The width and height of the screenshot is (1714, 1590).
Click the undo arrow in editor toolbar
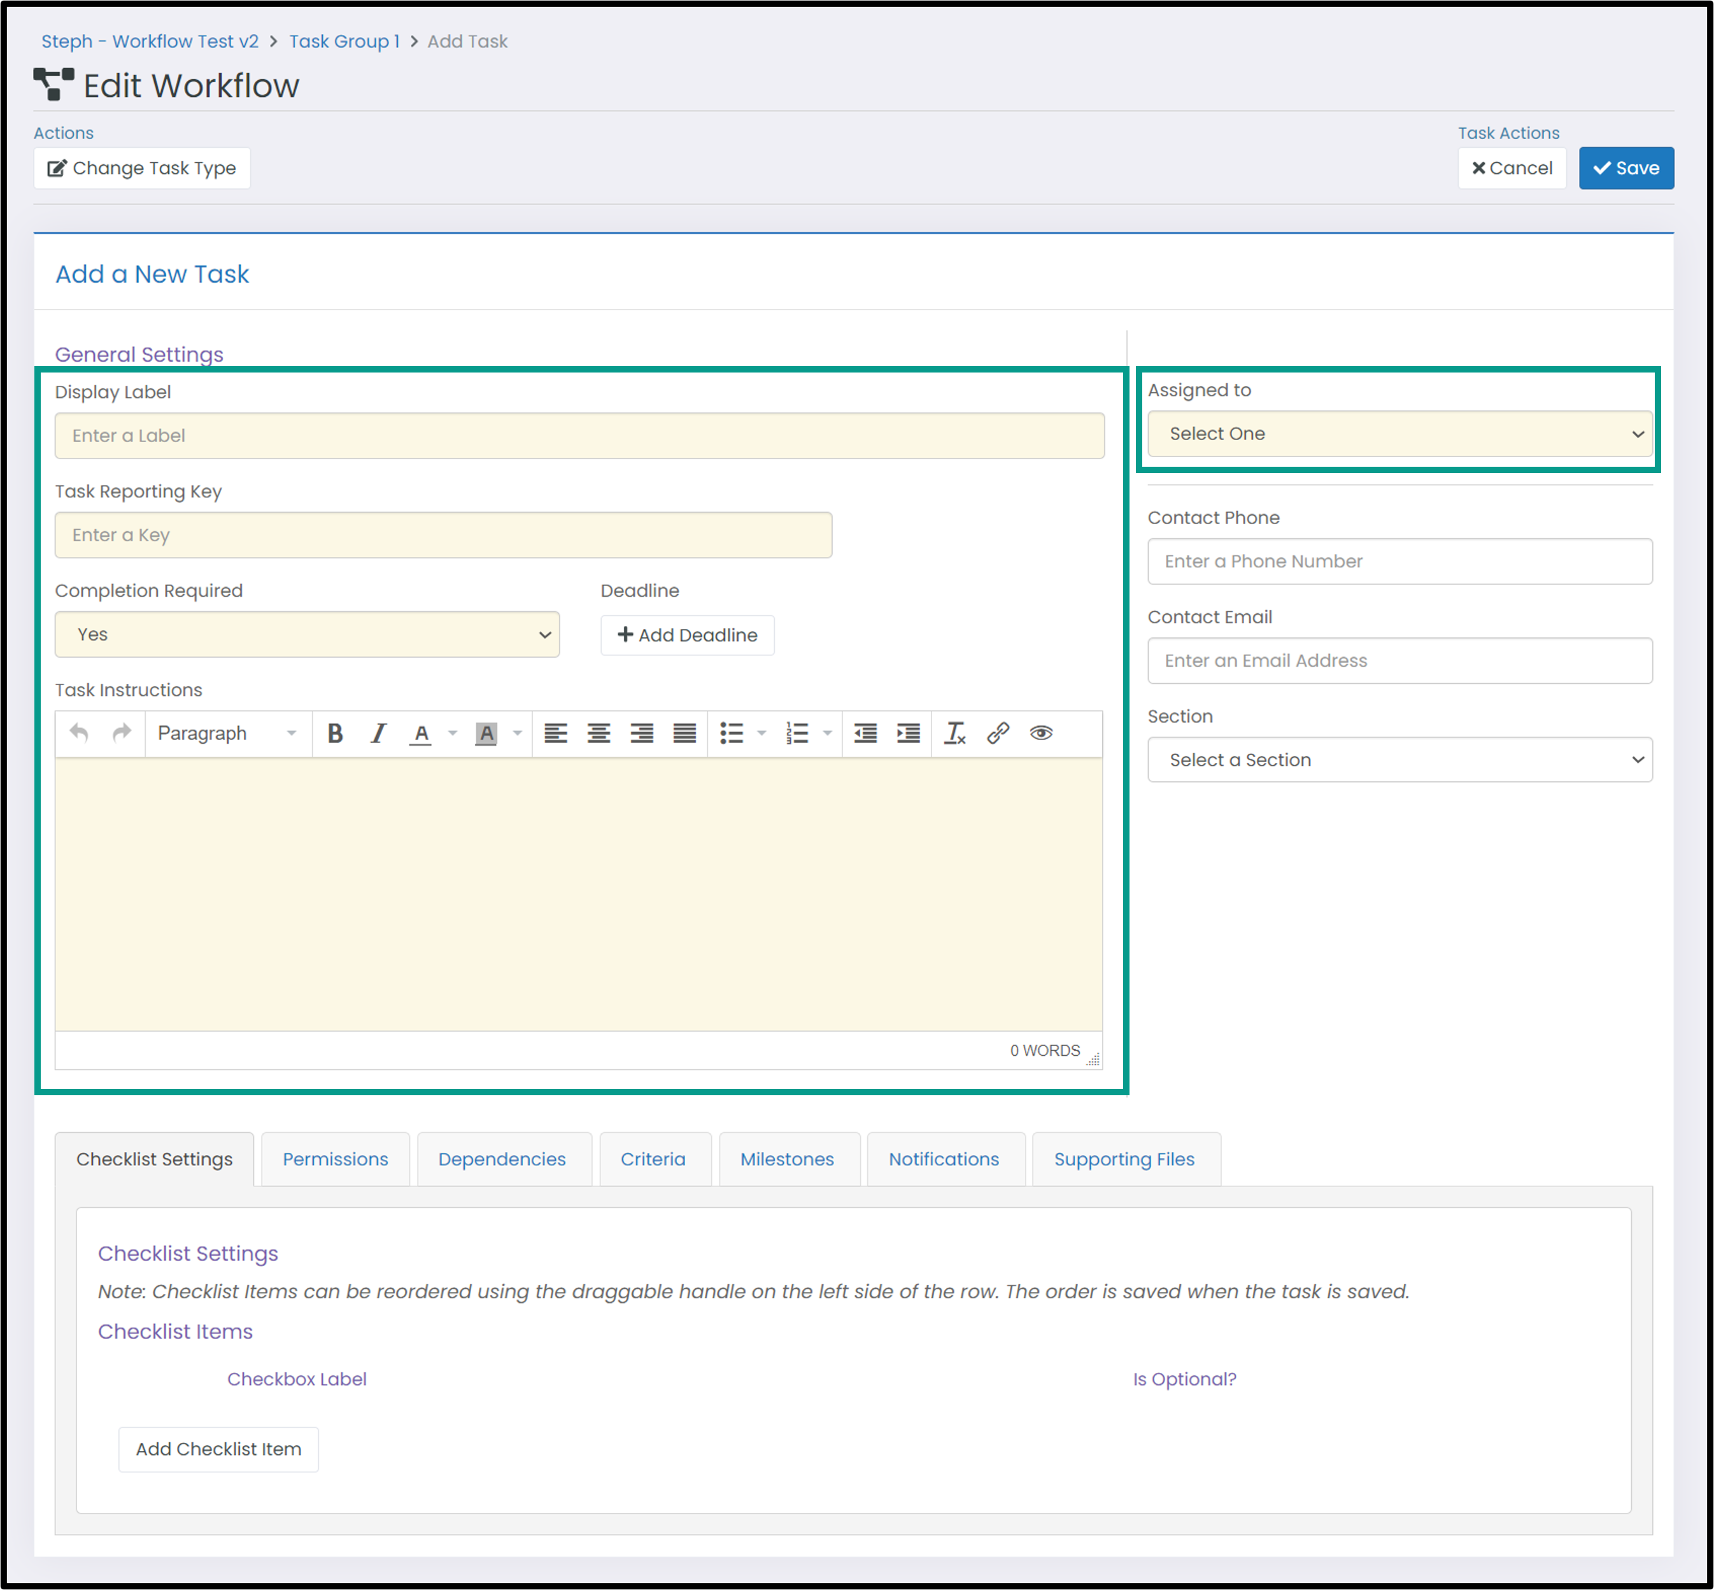79,733
